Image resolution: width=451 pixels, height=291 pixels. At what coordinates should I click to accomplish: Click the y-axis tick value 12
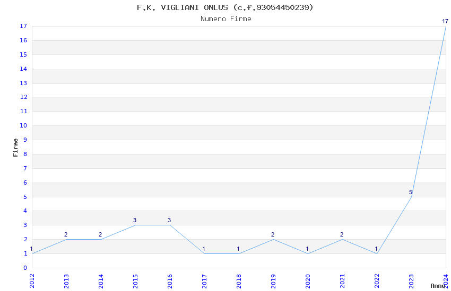point(23,97)
